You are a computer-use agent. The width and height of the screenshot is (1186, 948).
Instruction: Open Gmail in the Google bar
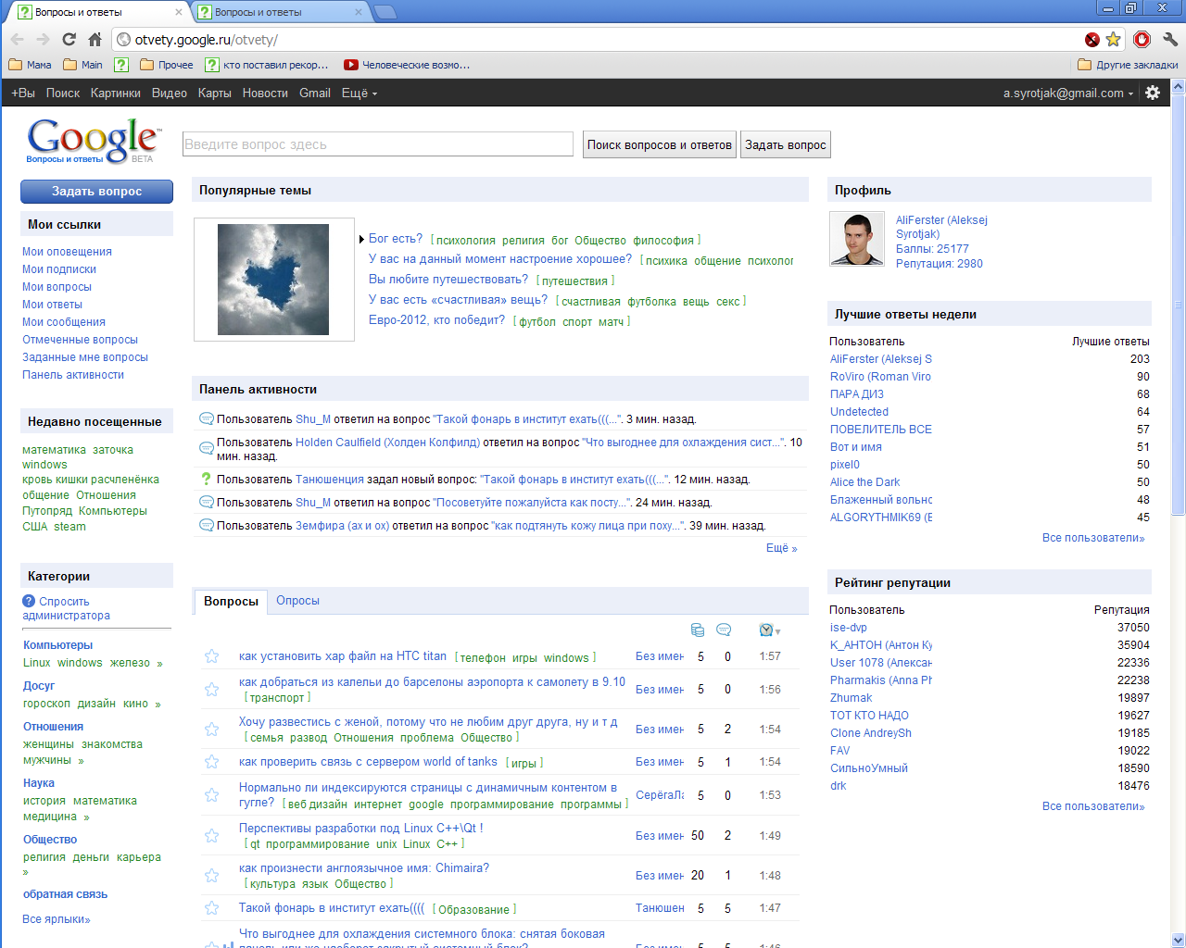pyautogui.click(x=315, y=93)
